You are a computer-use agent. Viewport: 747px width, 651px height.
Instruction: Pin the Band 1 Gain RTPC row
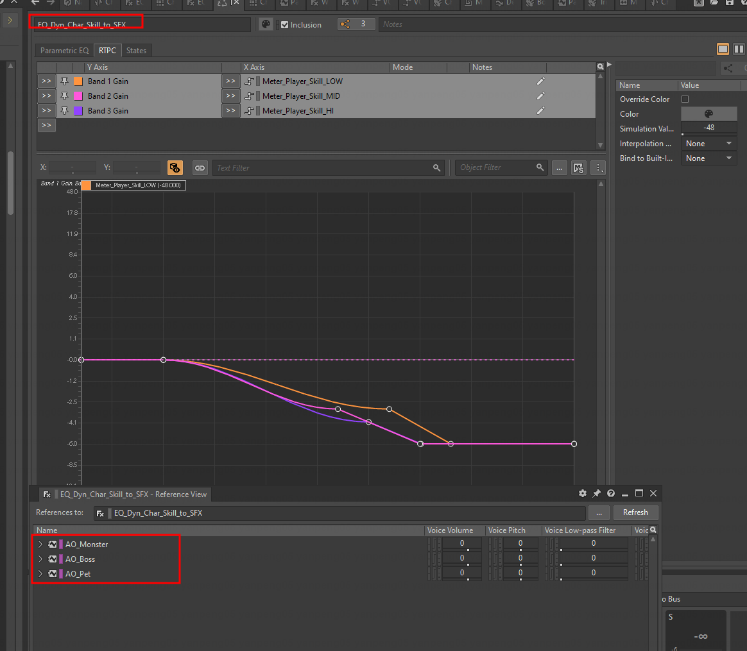tap(64, 81)
